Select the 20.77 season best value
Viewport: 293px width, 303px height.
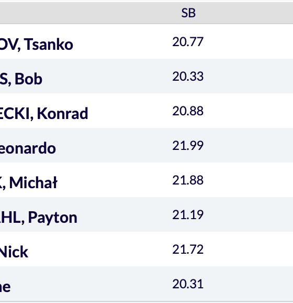pos(188,42)
